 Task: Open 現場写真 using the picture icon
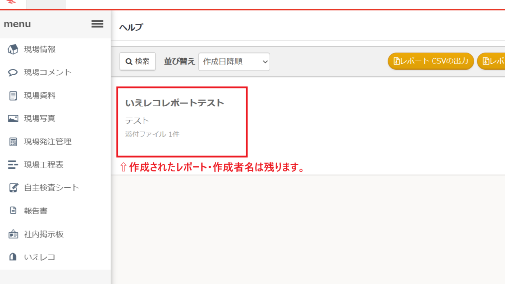[x=13, y=118]
